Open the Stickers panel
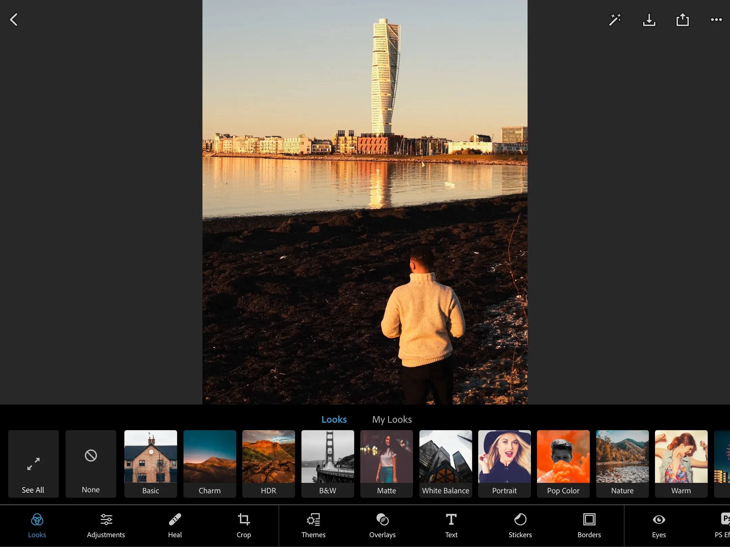This screenshot has width=730, height=547. point(520,525)
